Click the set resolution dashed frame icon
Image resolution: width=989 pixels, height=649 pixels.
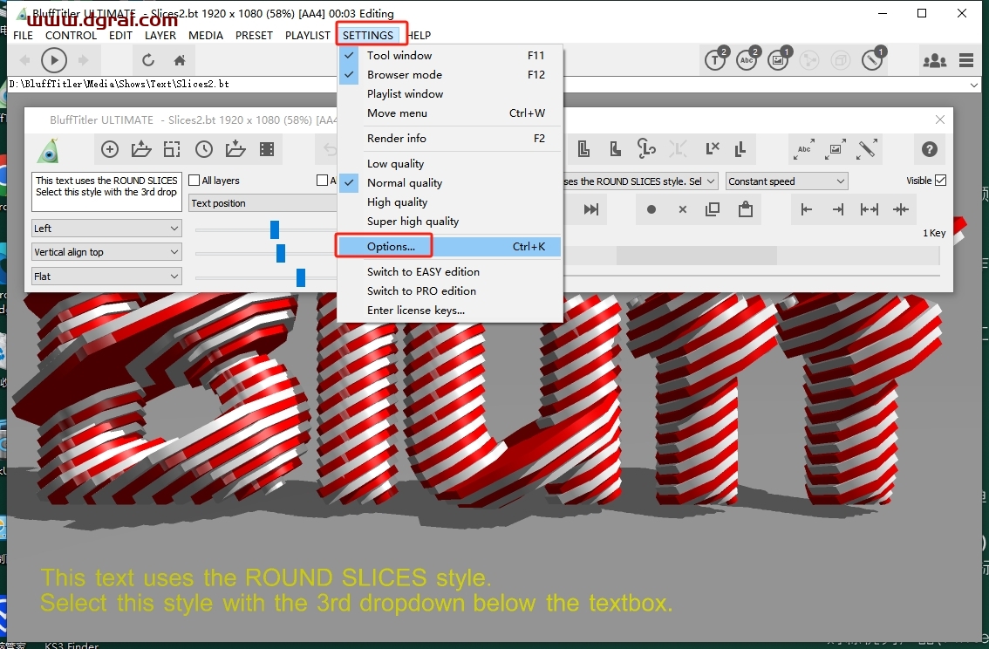[172, 149]
